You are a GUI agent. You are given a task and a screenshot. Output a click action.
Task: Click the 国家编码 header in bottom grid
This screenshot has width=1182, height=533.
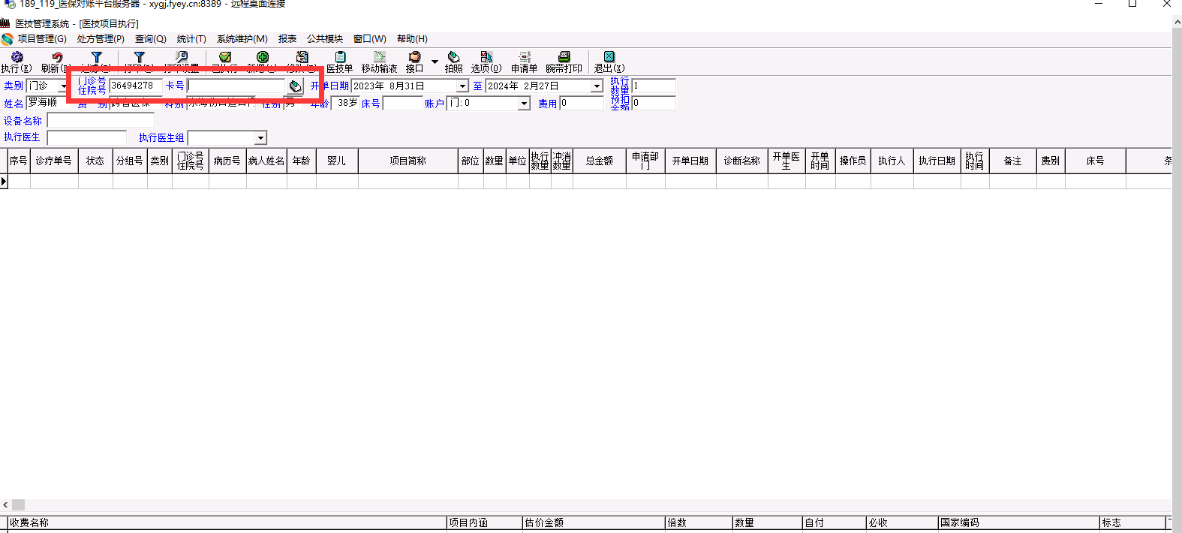(1019, 522)
